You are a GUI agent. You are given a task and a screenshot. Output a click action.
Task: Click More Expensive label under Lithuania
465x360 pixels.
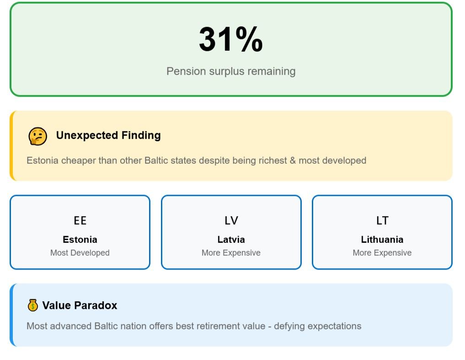(382, 253)
